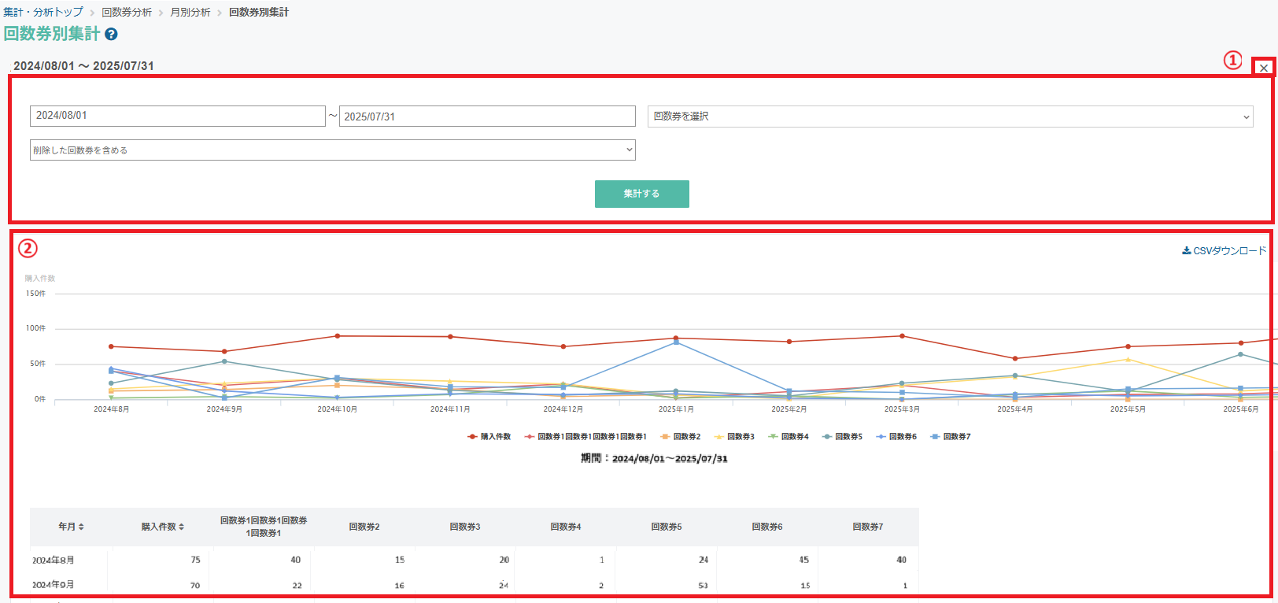Viewport: 1278px width, 603px height.
Task: Toggle 購入件数 series in chart legend
Action: point(489,437)
